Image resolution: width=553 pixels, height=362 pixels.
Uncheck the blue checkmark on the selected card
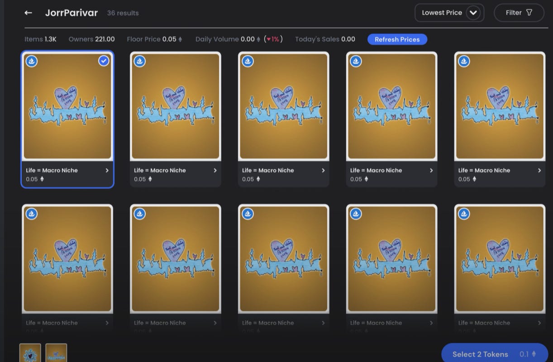click(x=104, y=61)
